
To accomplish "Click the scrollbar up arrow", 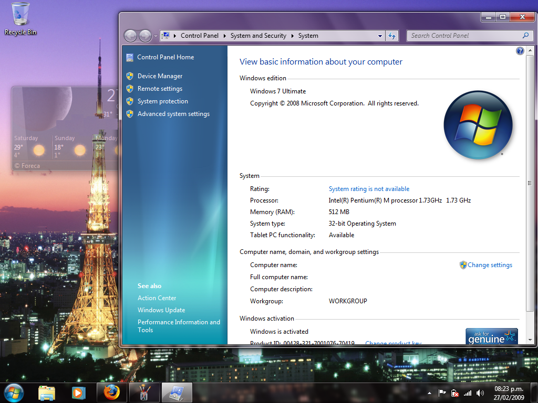I will click(x=530, y=50).
